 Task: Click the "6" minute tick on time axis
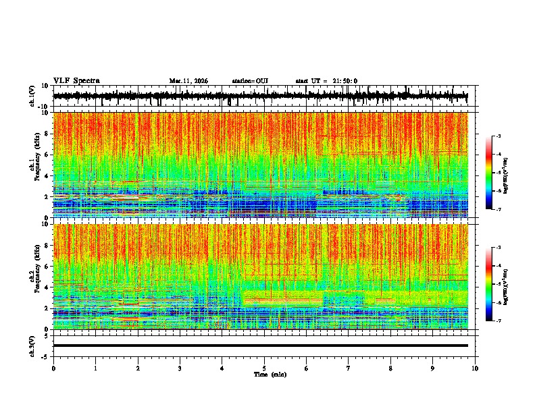click(306, 368)
